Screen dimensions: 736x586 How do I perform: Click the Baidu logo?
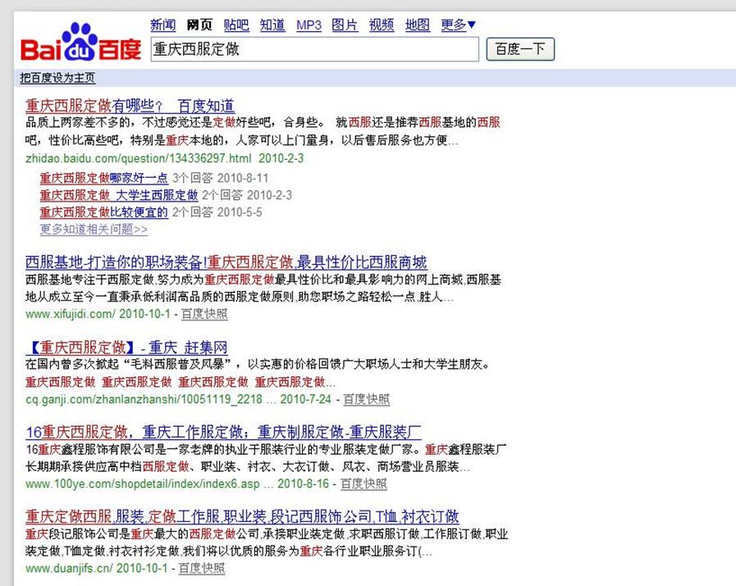80,43
